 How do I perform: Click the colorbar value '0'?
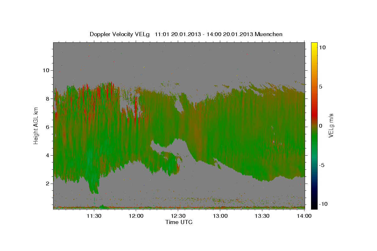pyautogui.click(x=320, y=126)
